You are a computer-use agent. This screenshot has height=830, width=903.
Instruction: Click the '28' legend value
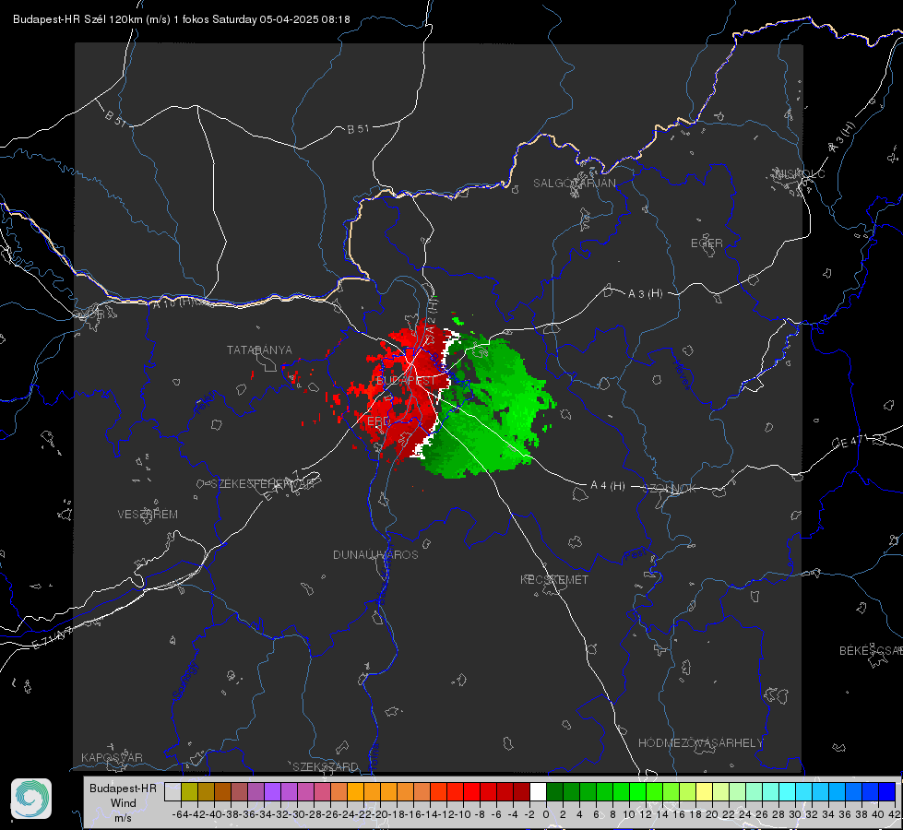778,814
